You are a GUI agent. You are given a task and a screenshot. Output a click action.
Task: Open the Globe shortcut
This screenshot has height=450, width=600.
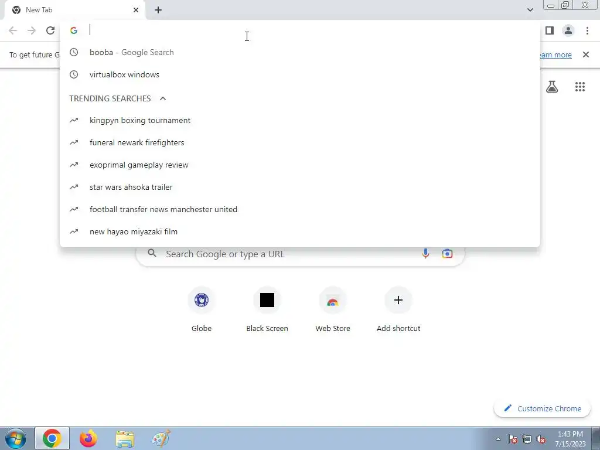pos(202,309)
